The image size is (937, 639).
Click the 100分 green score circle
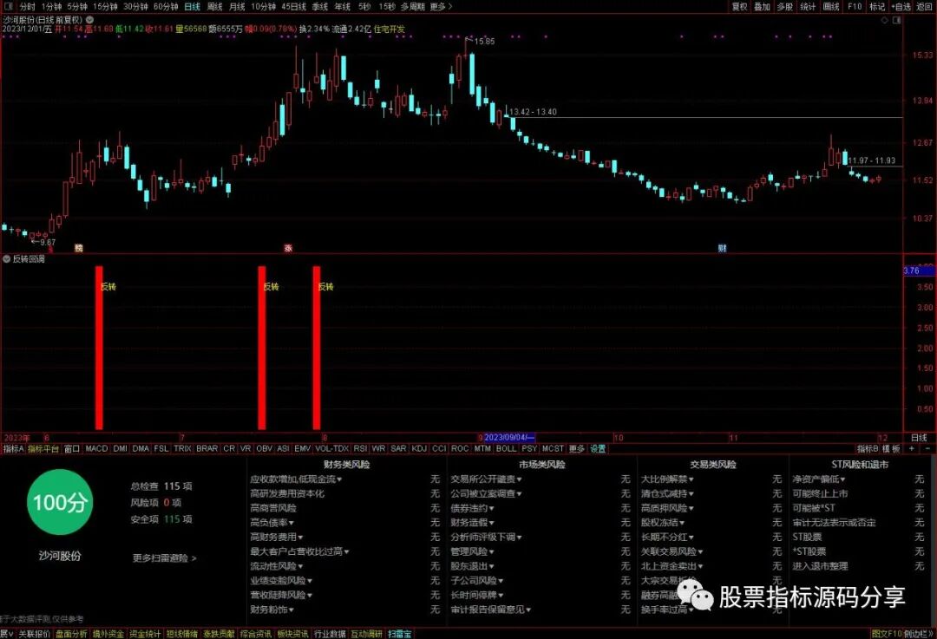point(60,502)
